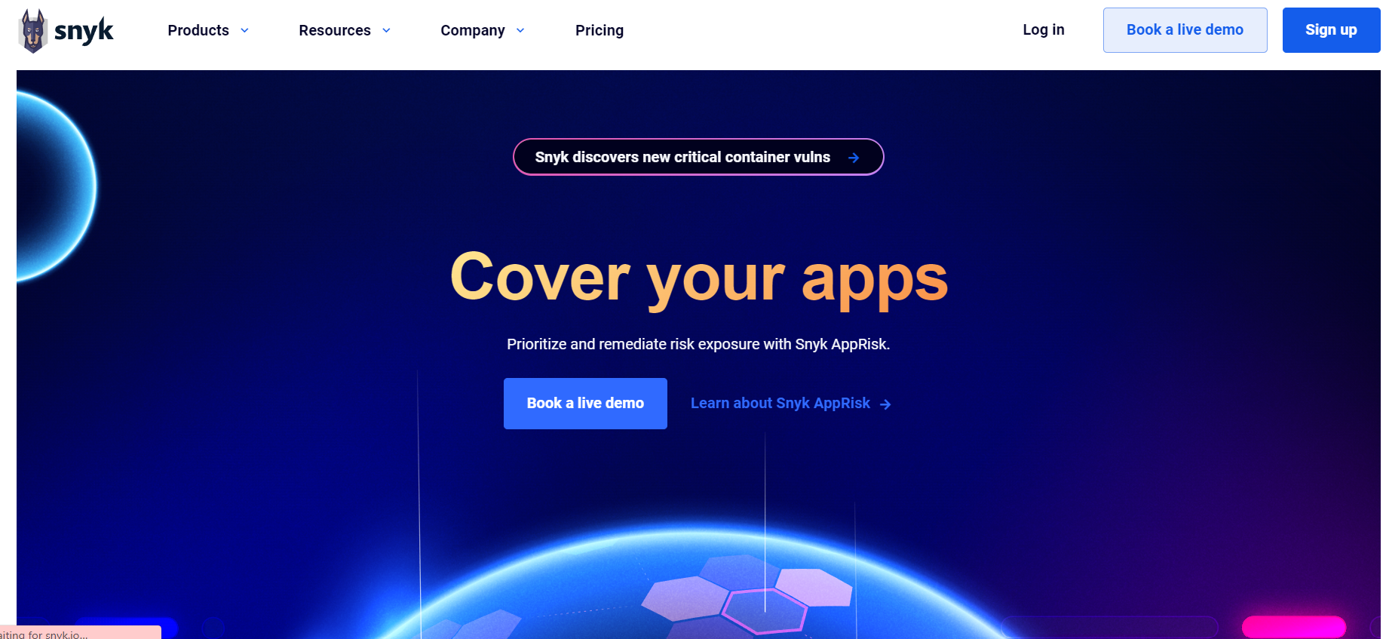Open the Company menu

tap(473, 30)
